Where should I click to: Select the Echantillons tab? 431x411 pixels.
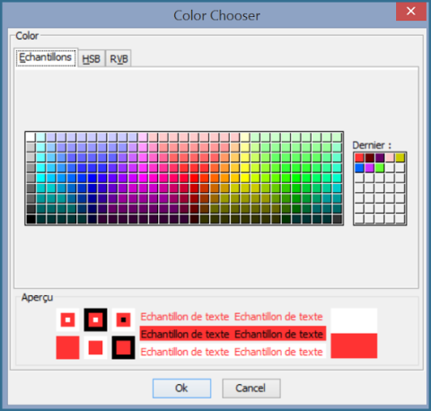coord(46,57)
